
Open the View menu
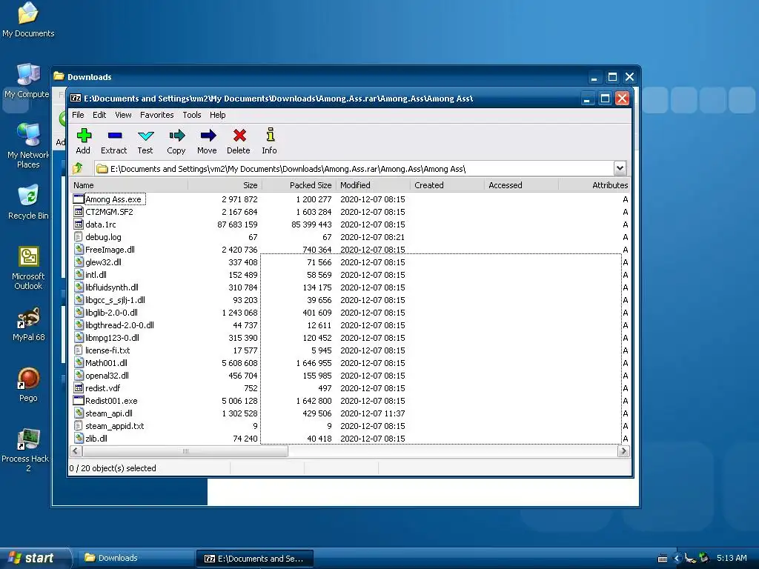(x=123, y=115)
